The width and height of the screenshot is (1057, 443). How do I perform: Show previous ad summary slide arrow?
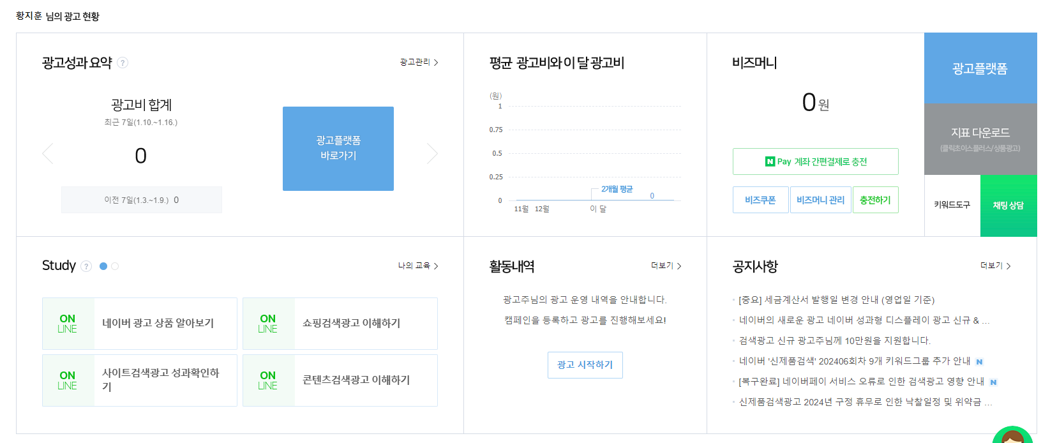point(47,153)
